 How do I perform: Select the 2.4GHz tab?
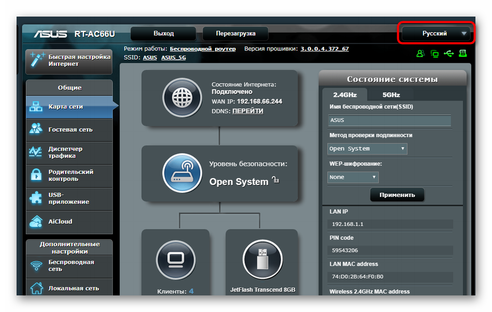pos(344,95)
